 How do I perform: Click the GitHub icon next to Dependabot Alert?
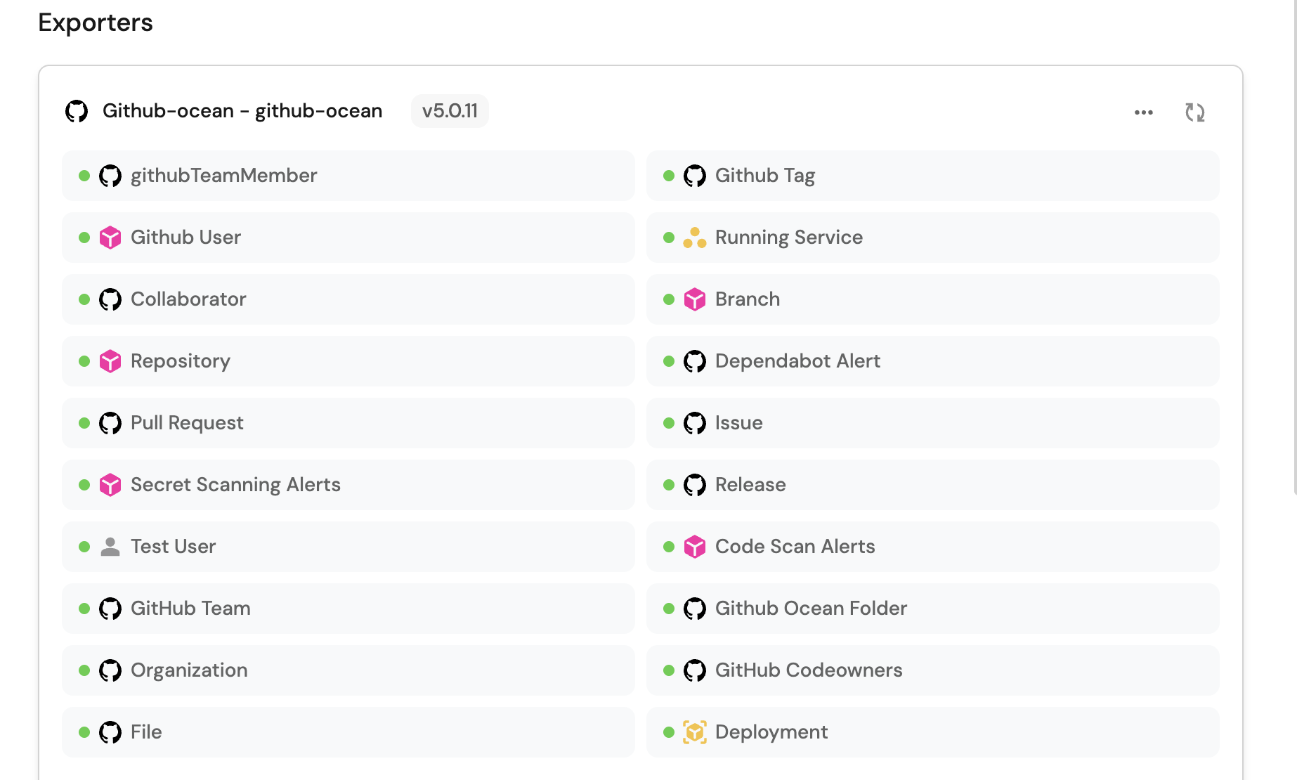tap(694, 361)
